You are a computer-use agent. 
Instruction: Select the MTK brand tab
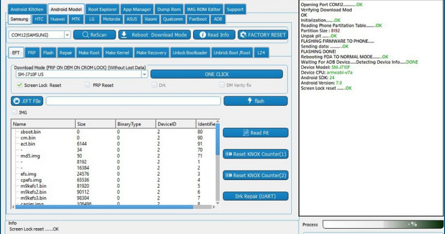[x=76, y=19]
